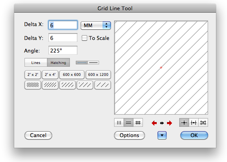Viewport: 227px width, 162px height.
Task: Click the red right arrow icon
Action: pyautogui.click(x=169, y=123)
